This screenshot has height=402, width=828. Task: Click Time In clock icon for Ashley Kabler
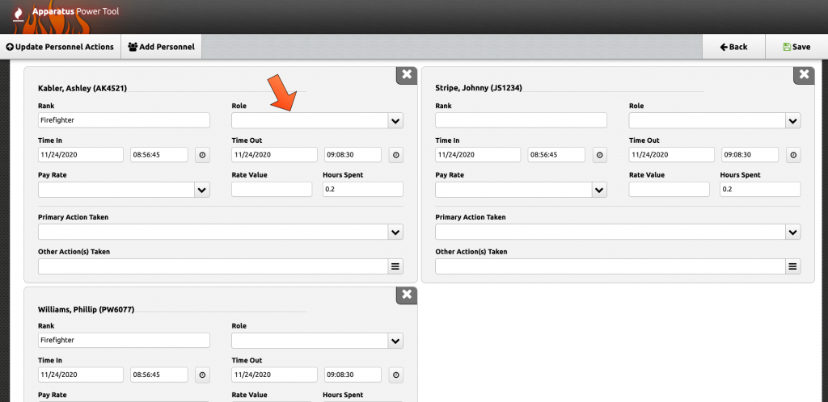tap(201, 155)
